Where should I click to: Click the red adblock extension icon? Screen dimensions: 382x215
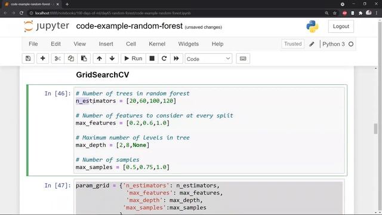[344, 13]
